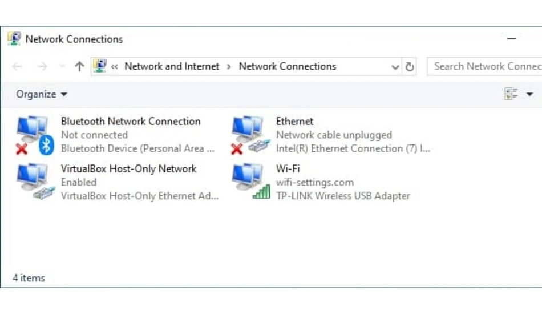The image size is (542, 314).
Task: Expand the address bar history dropdown
Action: [395, 67]
